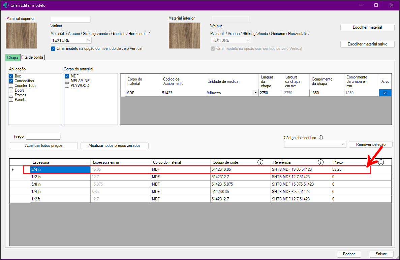Click the row selector arrow for 3/4 in

click(13, 169)
